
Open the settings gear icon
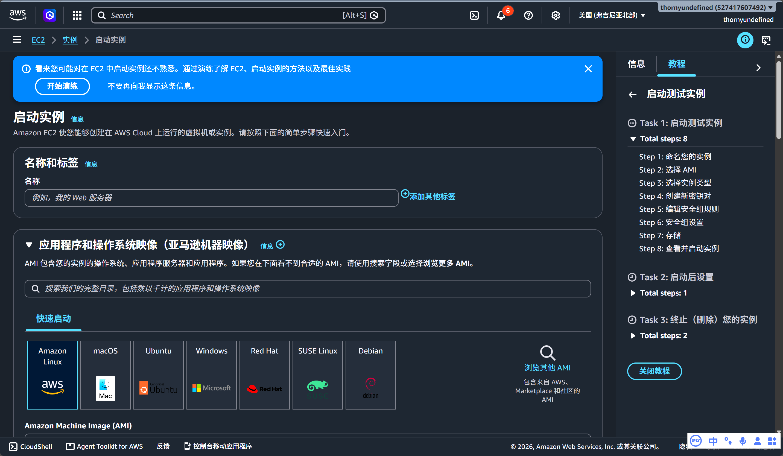point(556,15)
